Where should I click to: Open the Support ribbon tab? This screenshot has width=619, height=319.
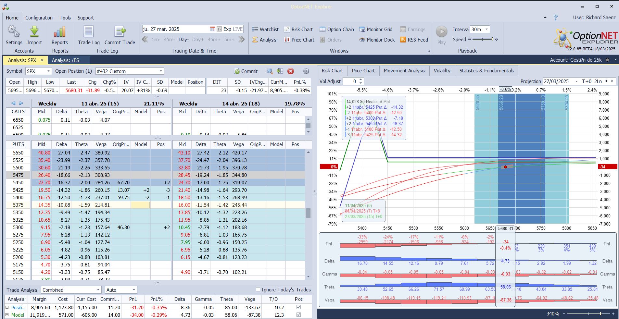85,18
